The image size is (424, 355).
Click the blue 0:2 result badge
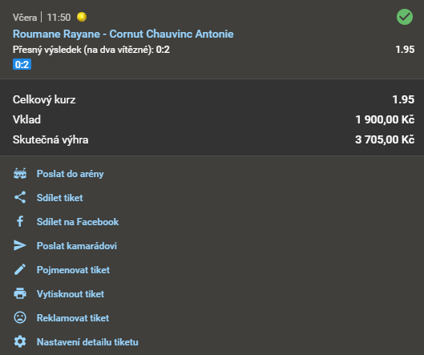click(22, 64)
